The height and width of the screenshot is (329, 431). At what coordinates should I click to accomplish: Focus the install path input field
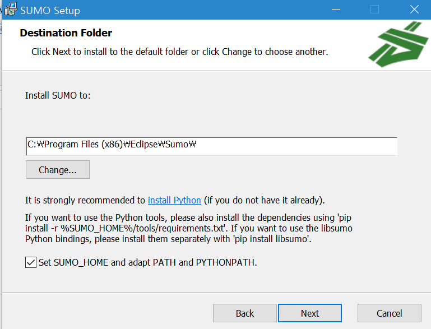pos(211,146)
